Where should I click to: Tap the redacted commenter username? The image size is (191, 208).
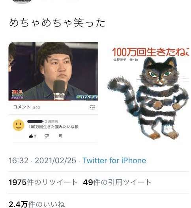click(x=35, y=121)
